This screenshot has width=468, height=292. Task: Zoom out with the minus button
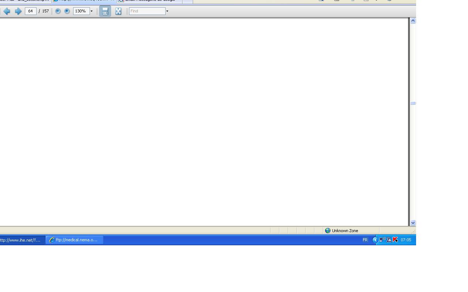pos(58,11)
